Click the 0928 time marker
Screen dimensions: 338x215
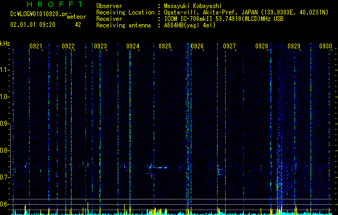(x=262, y=46)
